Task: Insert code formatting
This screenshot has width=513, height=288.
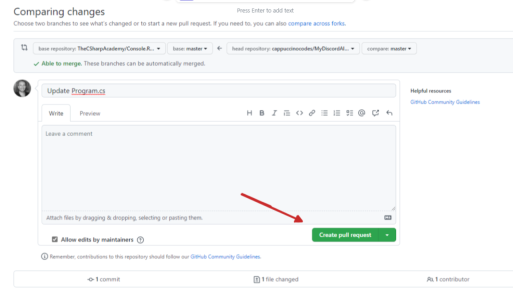Action: tap(300, 113)
